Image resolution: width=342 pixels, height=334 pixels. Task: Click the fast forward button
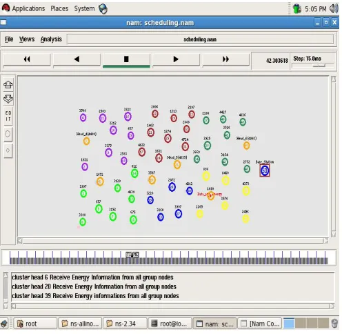click(225, 59)
